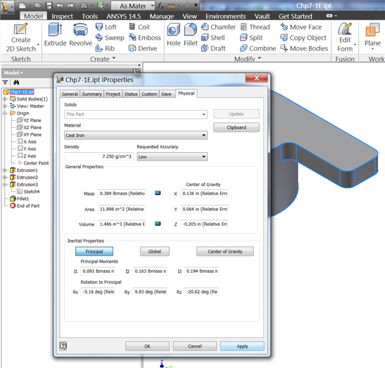Pick the Derive tool
This screenshot has height=368, width=385.
tap(143, 48)
